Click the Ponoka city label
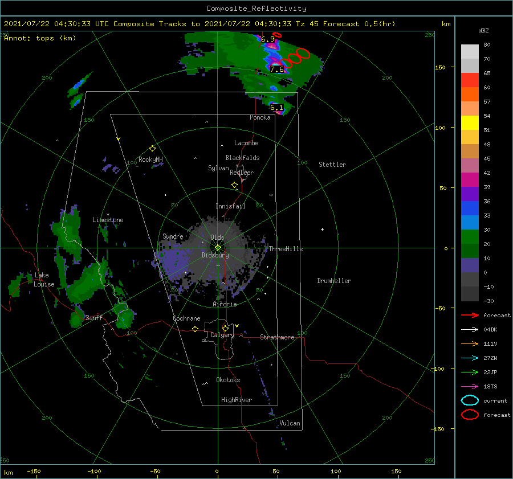The image size is (513, 479). [260, 117]
